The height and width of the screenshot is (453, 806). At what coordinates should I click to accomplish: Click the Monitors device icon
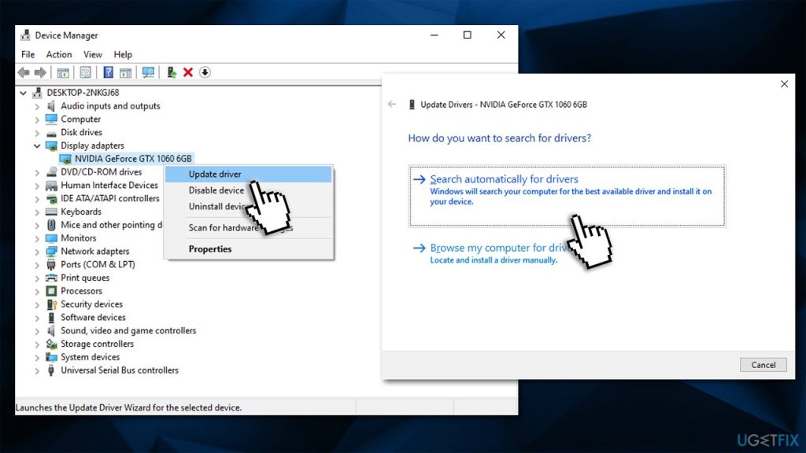(51, 238)
